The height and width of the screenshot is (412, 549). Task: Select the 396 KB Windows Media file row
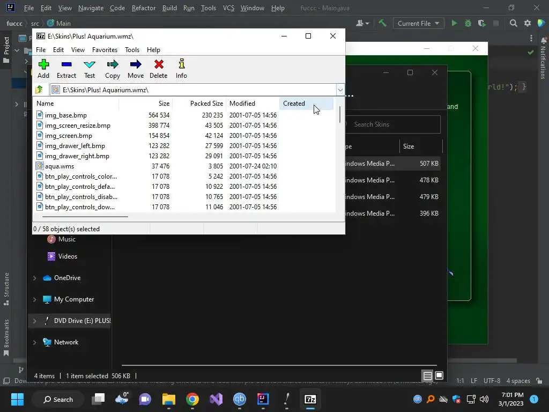(x=392, y=214)
